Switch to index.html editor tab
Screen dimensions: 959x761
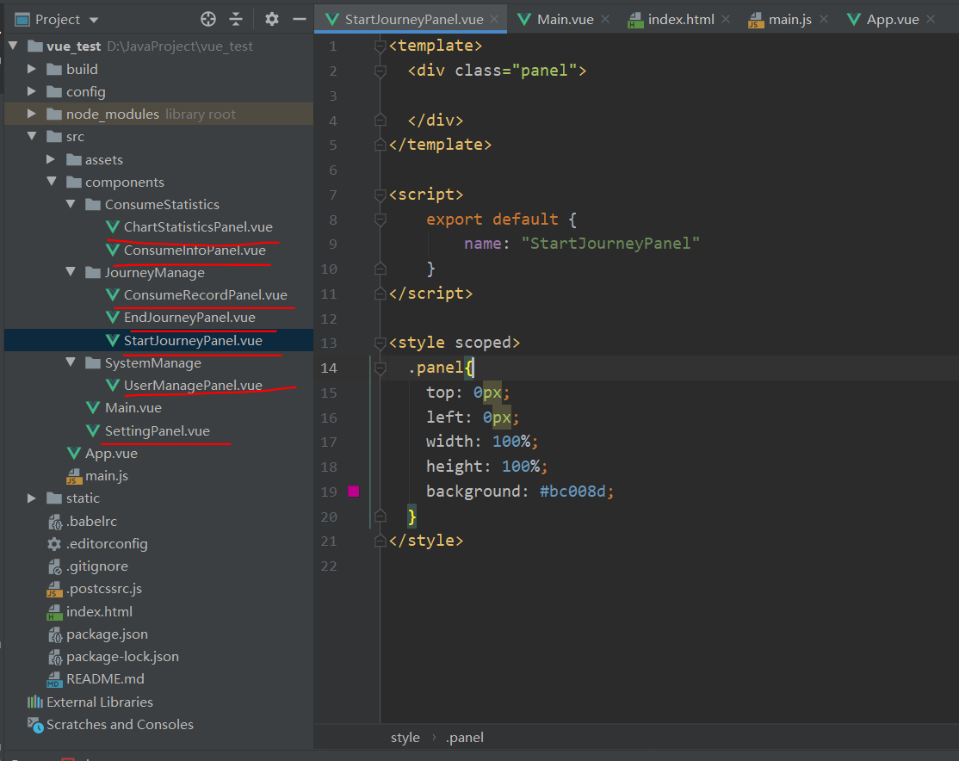[681, 20]
